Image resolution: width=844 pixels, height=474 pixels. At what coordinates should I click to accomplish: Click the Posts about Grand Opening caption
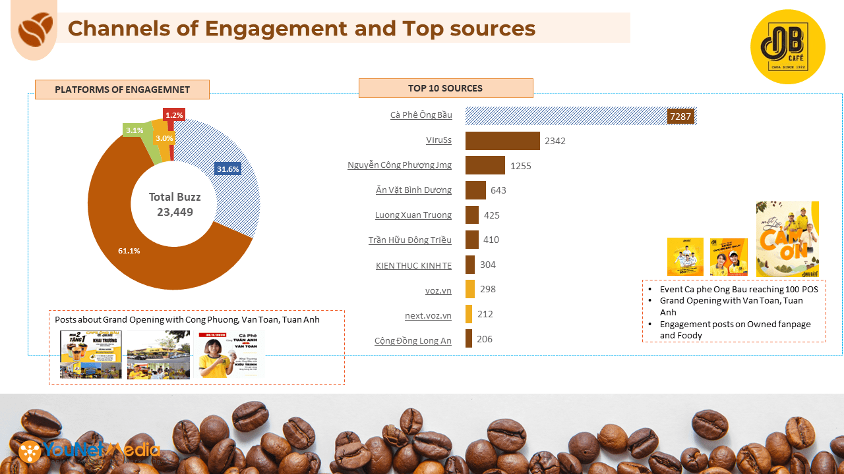187,319
